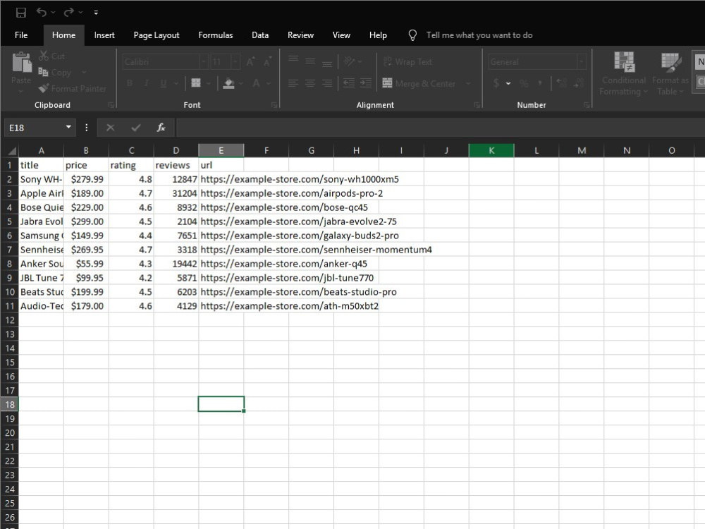This screenshot has width=705, height=529.
Task: Click the Accounting dollar format icon
Action: click(x=496, y=83)
